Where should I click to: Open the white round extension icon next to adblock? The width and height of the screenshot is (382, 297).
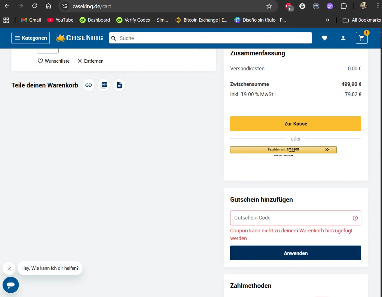click(302, 6)
